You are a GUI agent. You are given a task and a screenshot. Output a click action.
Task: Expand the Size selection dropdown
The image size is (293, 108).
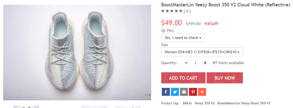[202, 52]
